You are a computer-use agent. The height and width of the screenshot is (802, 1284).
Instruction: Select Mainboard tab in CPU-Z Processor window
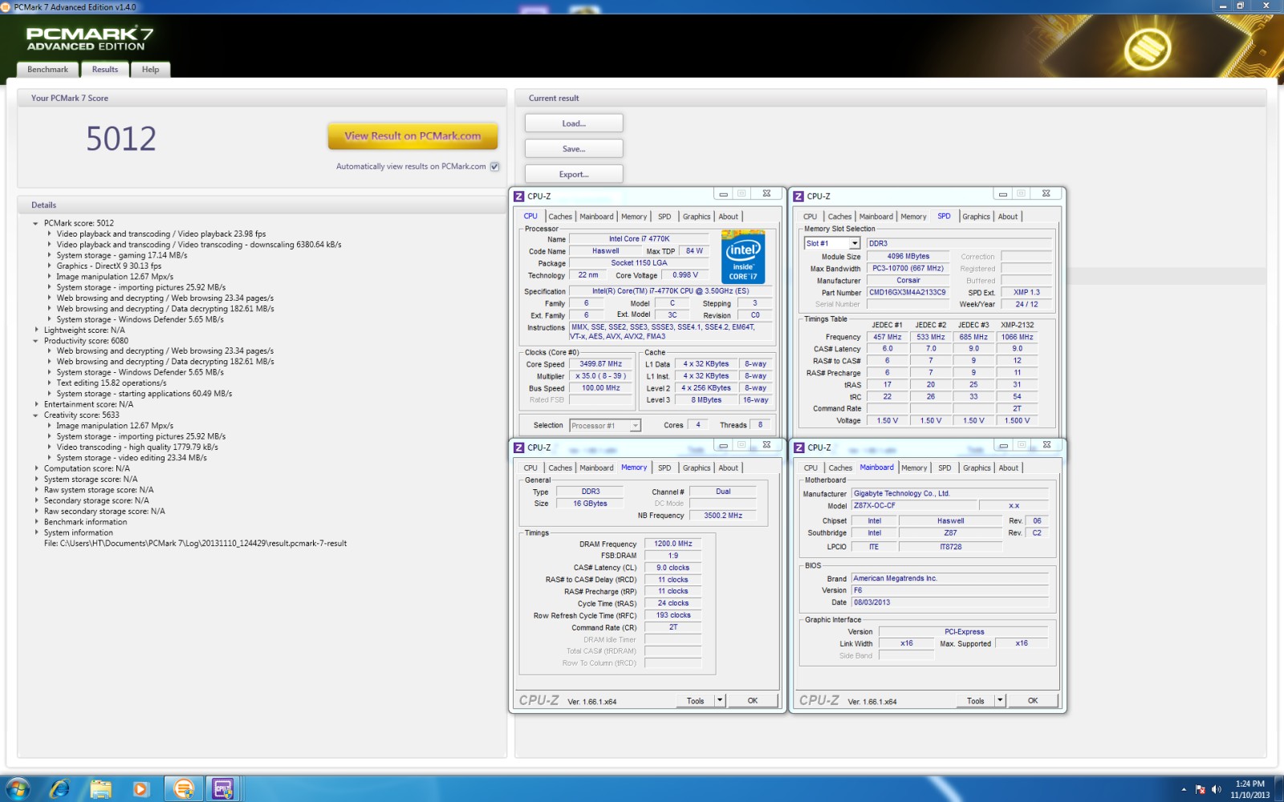coord(596,217)
